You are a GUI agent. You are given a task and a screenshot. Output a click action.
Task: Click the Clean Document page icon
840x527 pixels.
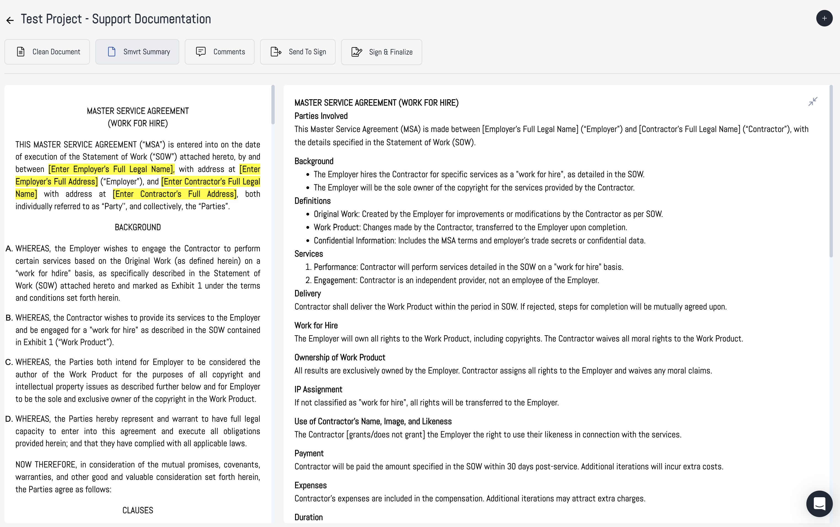(21, 52)
